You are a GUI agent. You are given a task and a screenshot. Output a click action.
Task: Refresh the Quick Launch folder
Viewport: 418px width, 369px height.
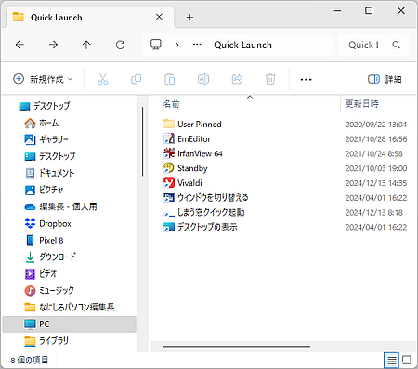120,45
